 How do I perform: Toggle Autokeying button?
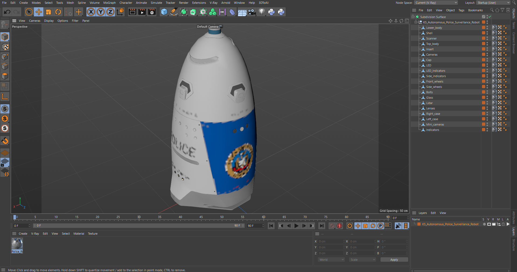coord(340,226)
